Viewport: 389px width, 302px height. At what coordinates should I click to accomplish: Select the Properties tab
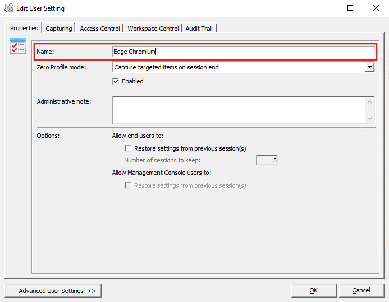24,28
